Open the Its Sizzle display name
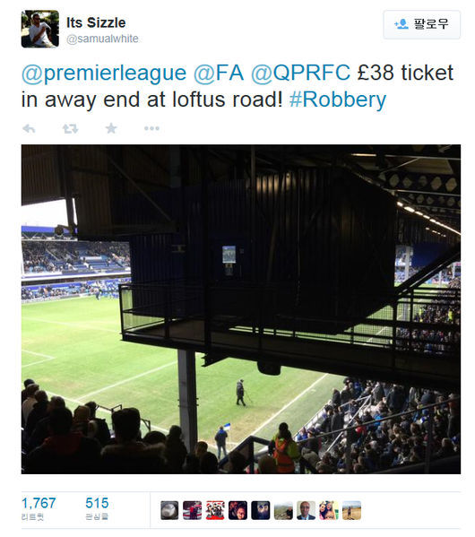 [x=96, y=23]
